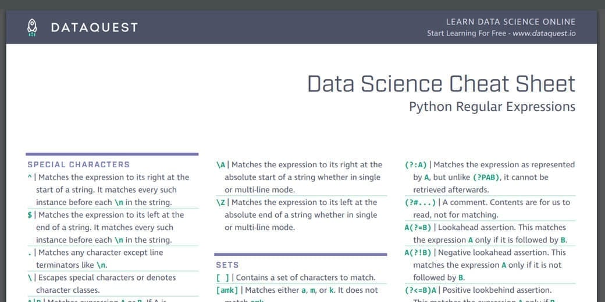Click the DATAQUEST brand name text
The height and width of the screenshot is (302, 605).
(x=94, y=27)
